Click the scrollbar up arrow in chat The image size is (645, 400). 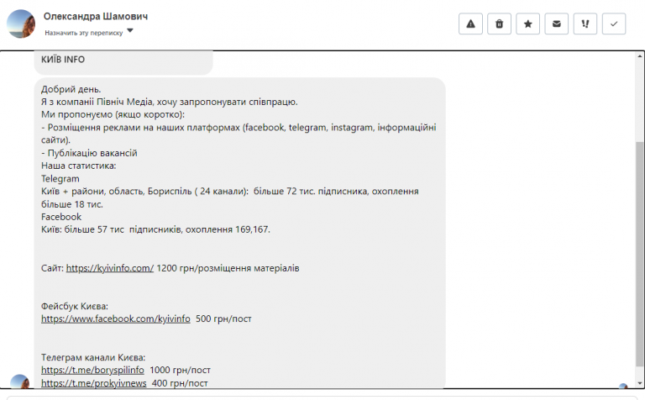pos(640,56)
